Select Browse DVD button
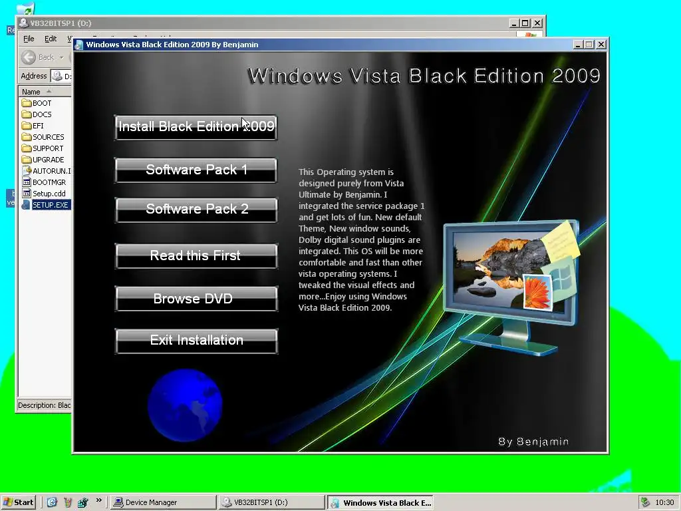The image size is (681, 511). (196, 299)
